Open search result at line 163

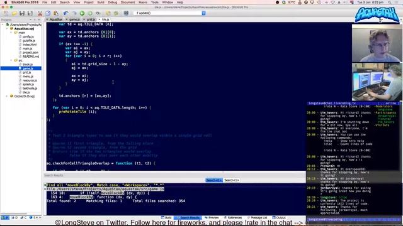[94, 197]
